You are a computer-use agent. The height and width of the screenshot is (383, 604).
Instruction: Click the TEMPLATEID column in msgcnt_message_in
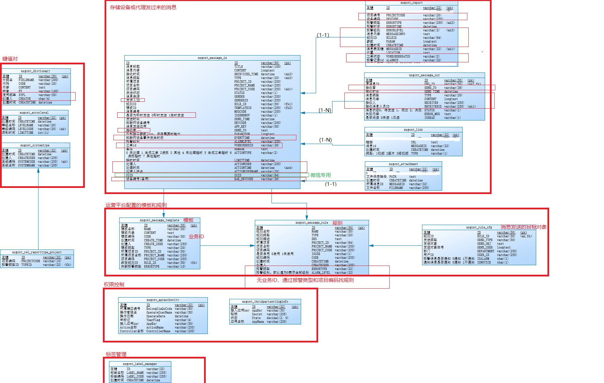[x=243, y=108]
